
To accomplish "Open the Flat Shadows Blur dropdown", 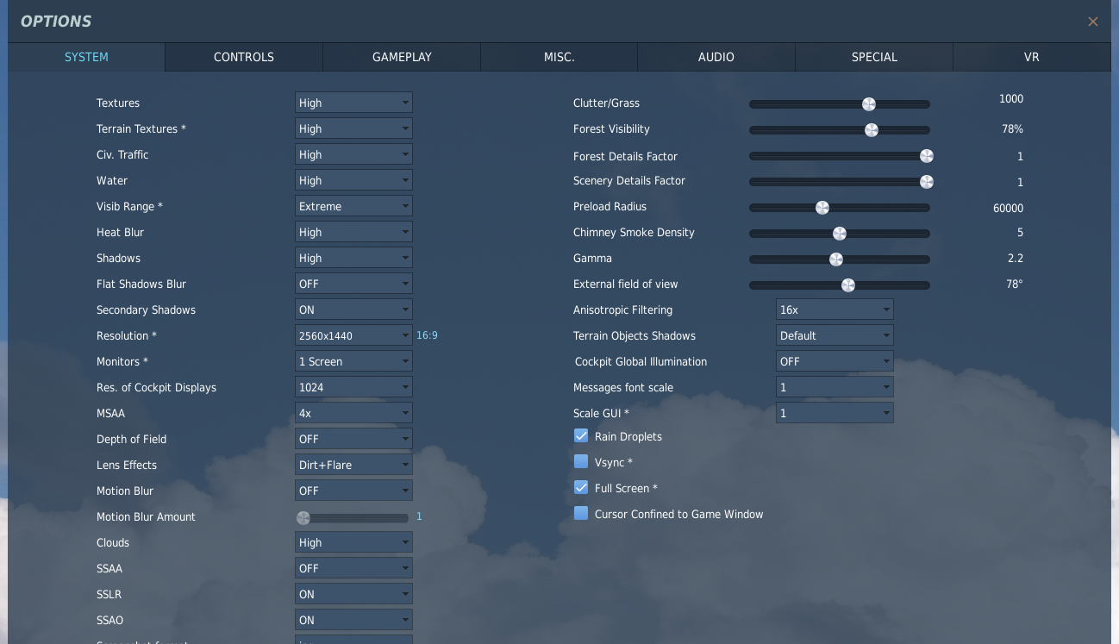I will (353, 284).
